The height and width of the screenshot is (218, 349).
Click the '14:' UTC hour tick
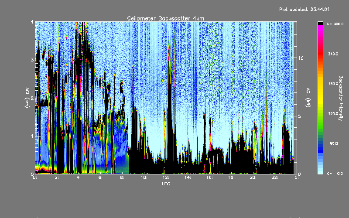coord(188,177)
